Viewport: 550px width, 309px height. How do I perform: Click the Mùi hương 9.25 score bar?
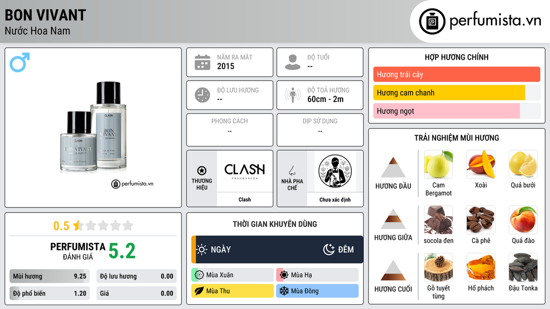(49, 276)
